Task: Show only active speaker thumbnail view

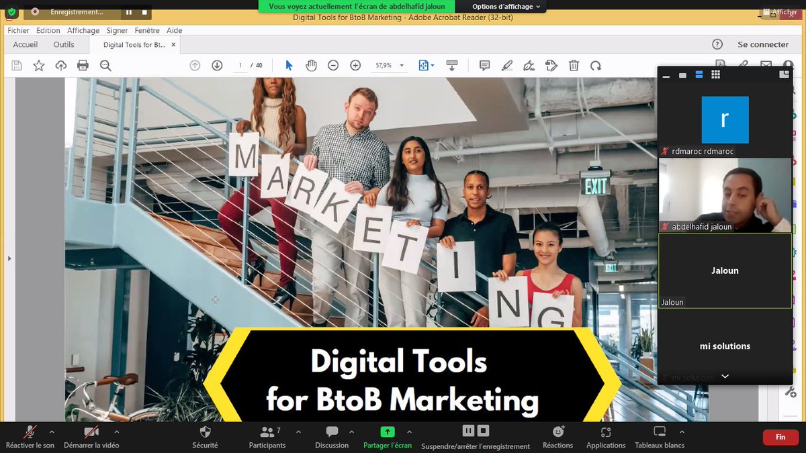Action: coord(682,75)
